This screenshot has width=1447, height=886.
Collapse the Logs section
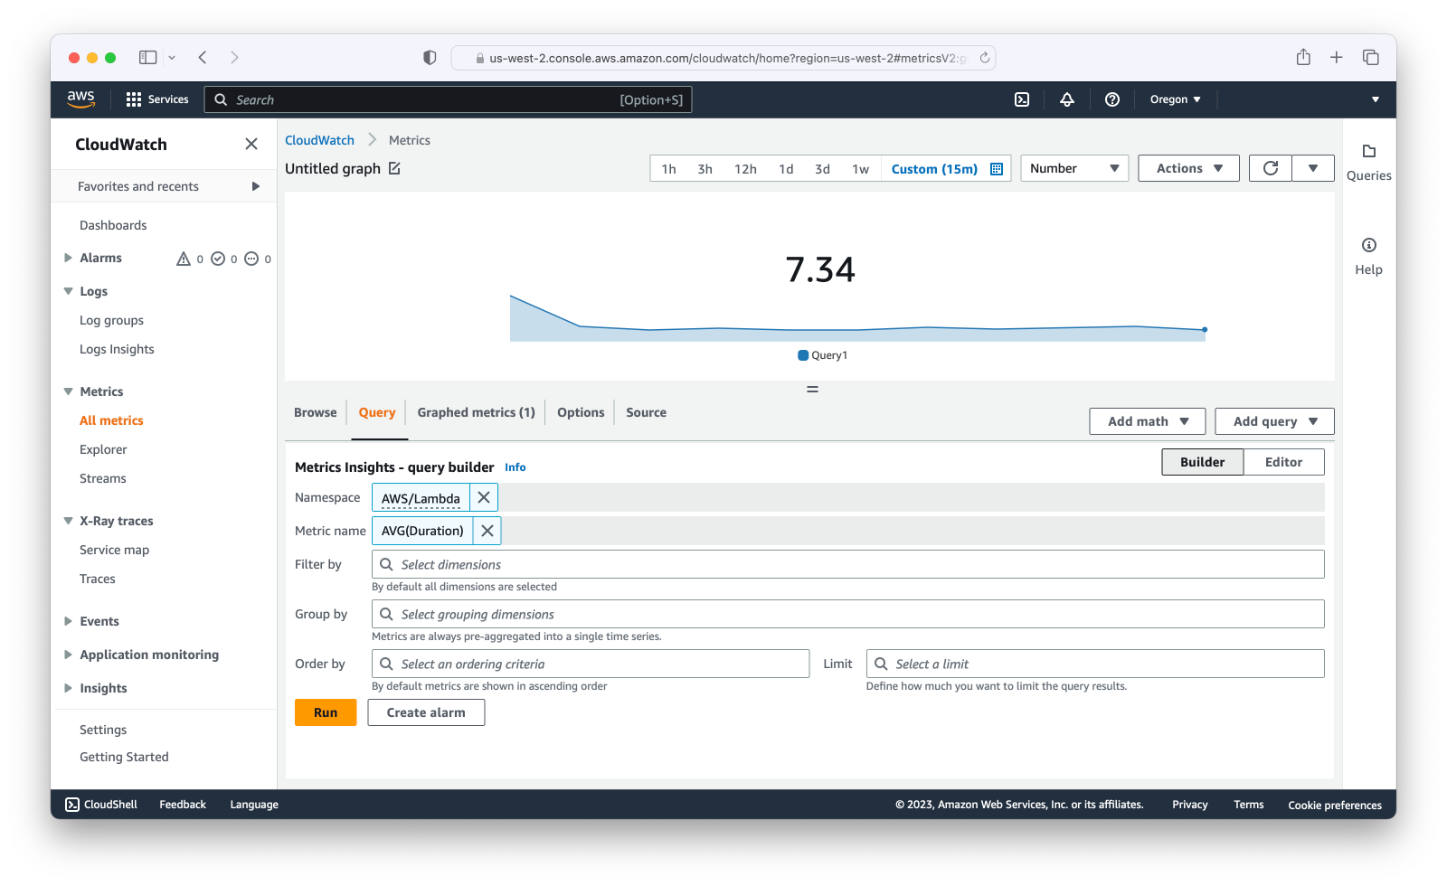pos(68,291)
